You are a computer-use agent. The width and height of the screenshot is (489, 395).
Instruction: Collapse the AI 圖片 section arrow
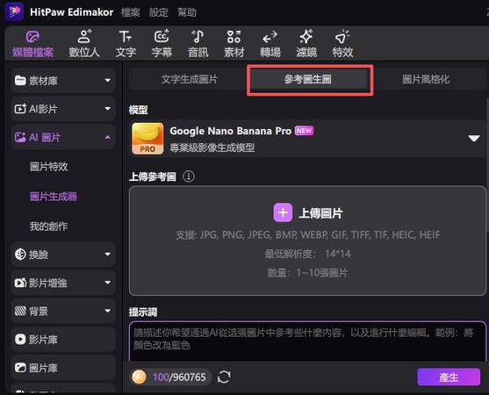click(108, 137)
